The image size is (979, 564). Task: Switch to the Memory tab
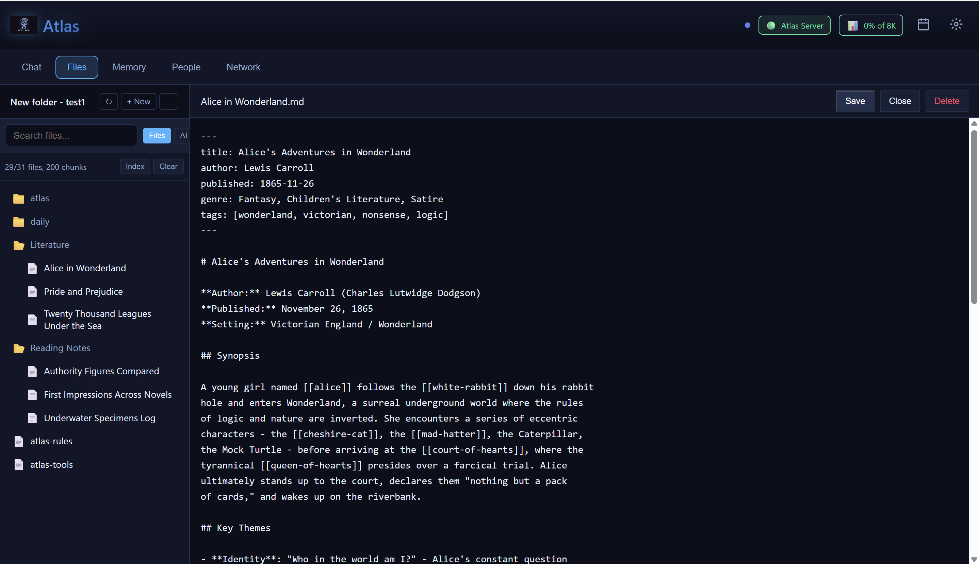pyautogui.click(x=129, y=67)
